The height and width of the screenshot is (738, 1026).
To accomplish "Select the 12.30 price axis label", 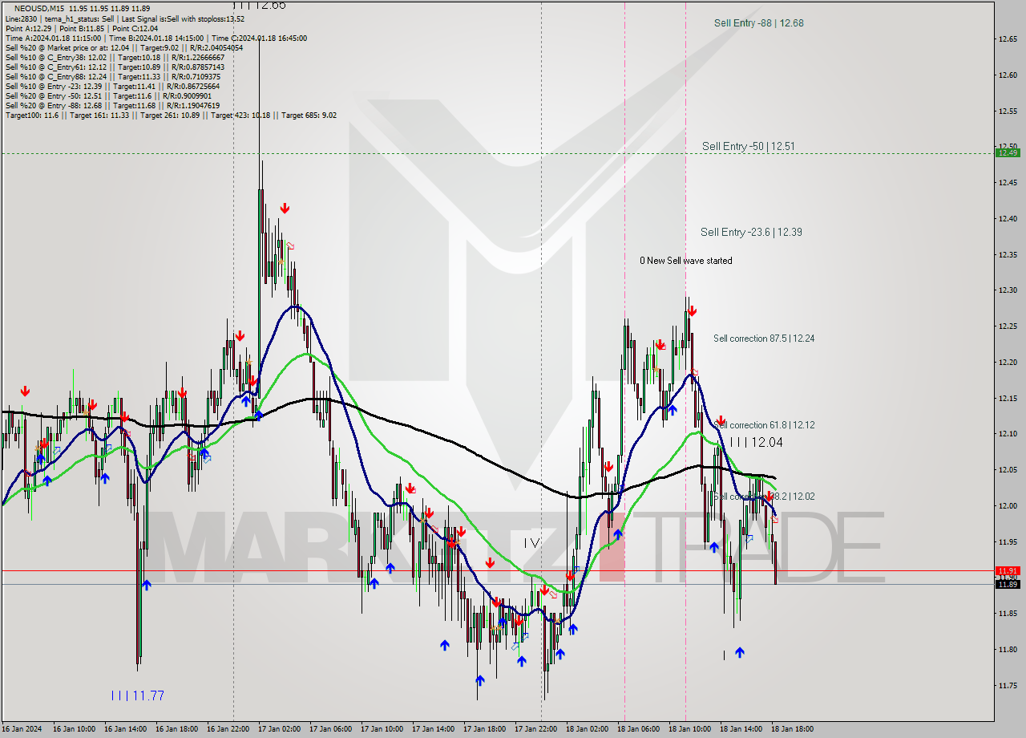I will tap(1007, 290).
